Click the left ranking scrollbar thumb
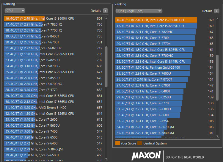The width and height of the screenshot is (223, 162). [106, 67]
